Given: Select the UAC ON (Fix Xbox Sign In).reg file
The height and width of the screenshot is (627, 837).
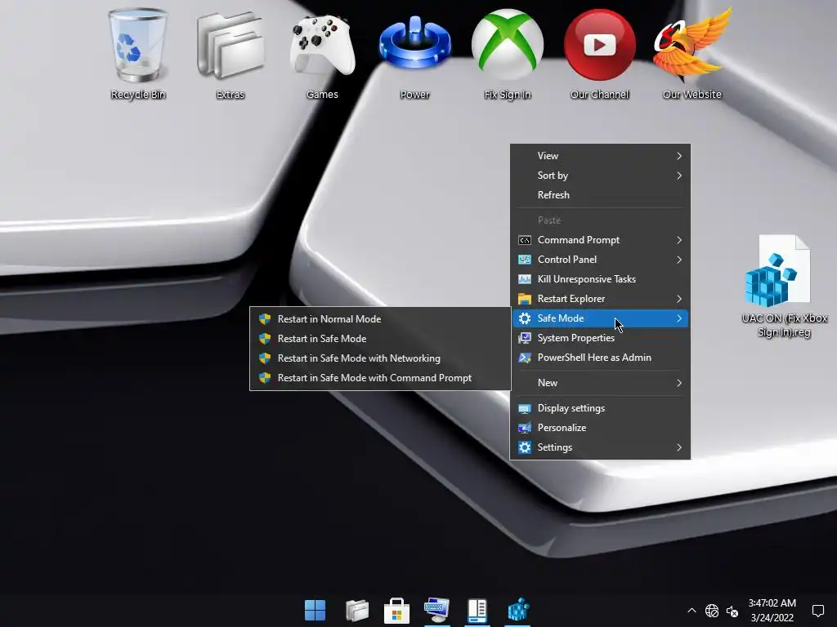Looking at the screenshot, I should 784,286.
